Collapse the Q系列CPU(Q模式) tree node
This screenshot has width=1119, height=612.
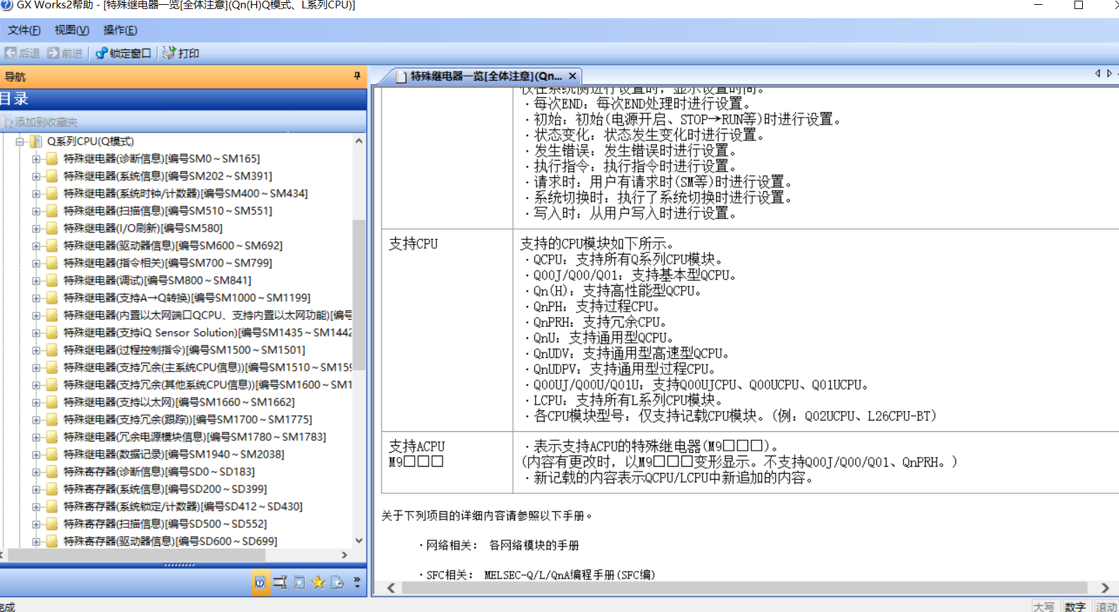(20, 141)
